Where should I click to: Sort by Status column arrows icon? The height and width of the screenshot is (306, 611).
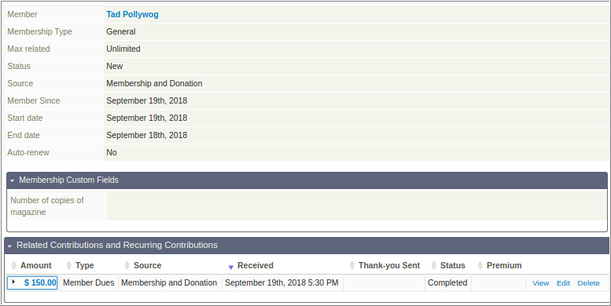(434, 265)
